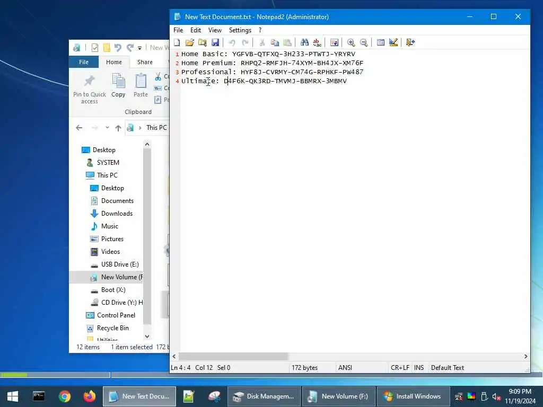Image resolution: width=543 pixels, height=407 pixels.
Task: Click Pin to Quick access in Explorer
Action: pyautogui.click(x=89, y=89)
